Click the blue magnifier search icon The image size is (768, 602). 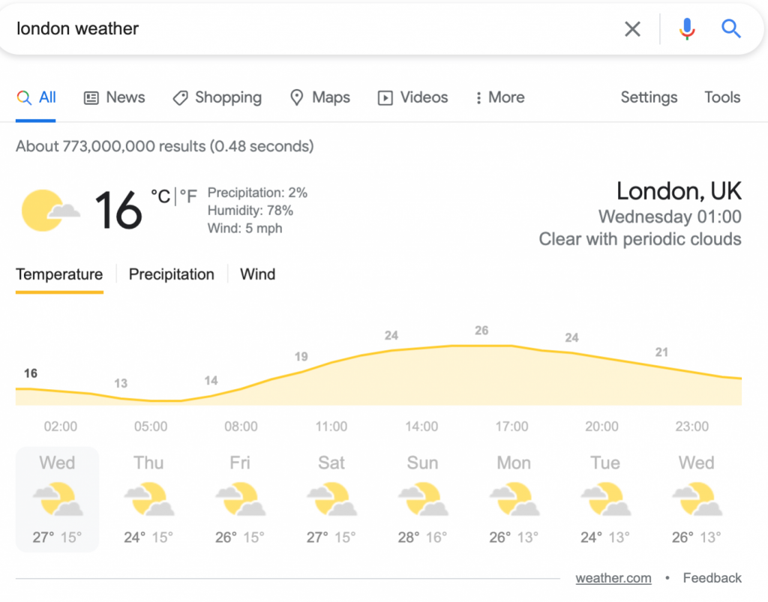click(730, 29)
